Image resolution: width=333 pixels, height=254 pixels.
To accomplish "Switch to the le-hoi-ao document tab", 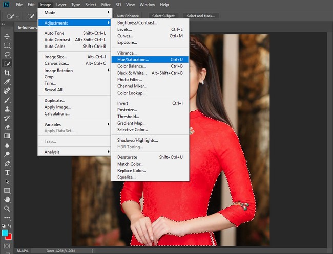I will (27, 27).
